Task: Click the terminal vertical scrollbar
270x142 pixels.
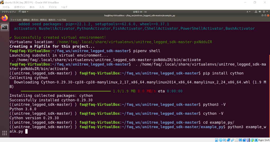Action: coord(269,96)
